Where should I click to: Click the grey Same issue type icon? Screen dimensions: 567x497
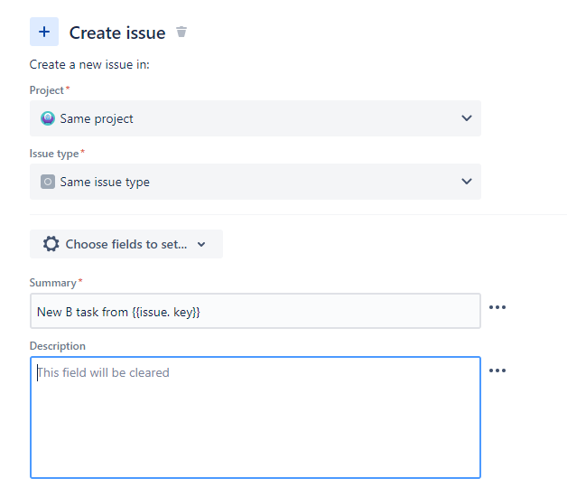coord(48,182)
